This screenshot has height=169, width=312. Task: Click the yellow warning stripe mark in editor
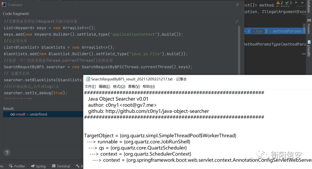[x=304, y=54]
